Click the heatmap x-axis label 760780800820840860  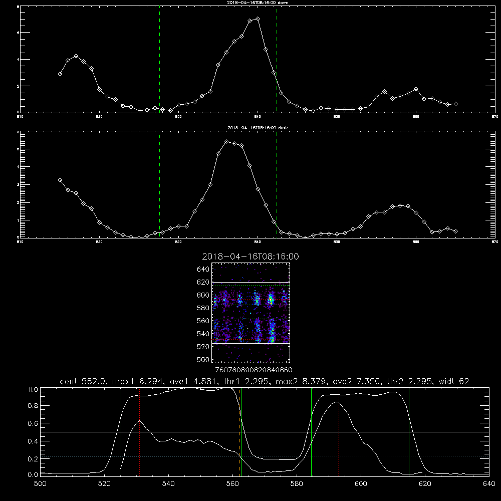[x=254, y=370]
